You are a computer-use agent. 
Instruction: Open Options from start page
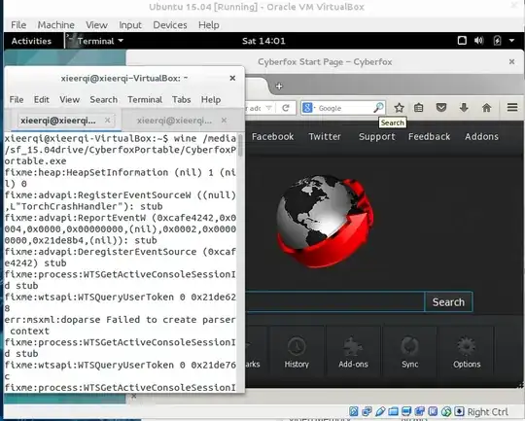click(467, 352)
